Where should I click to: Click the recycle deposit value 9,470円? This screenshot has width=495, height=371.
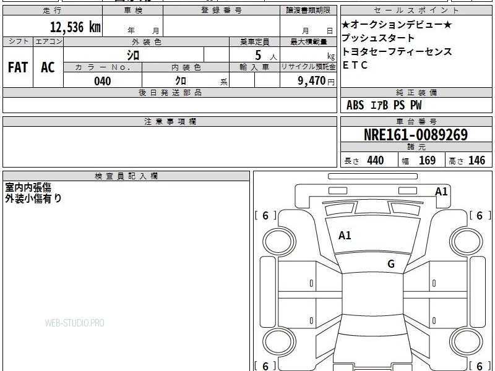pyautogui.click(x=316, y=81)
